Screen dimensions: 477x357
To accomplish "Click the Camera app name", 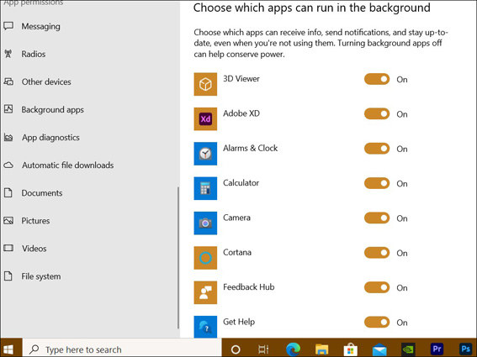I will 236,218.
